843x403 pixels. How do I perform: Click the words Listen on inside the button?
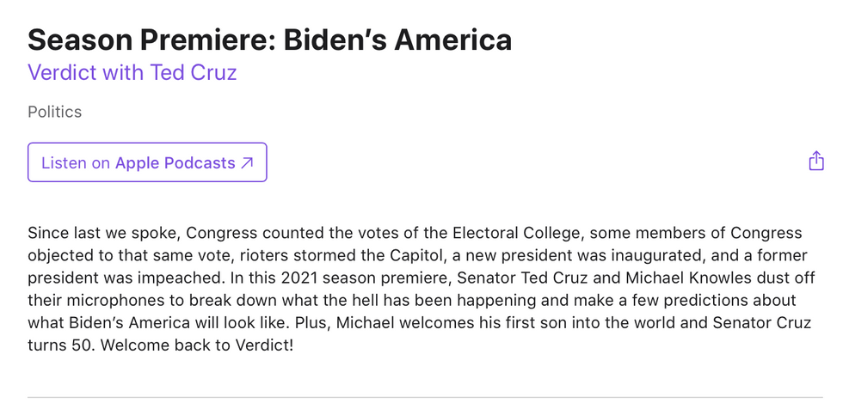[76, 162]
